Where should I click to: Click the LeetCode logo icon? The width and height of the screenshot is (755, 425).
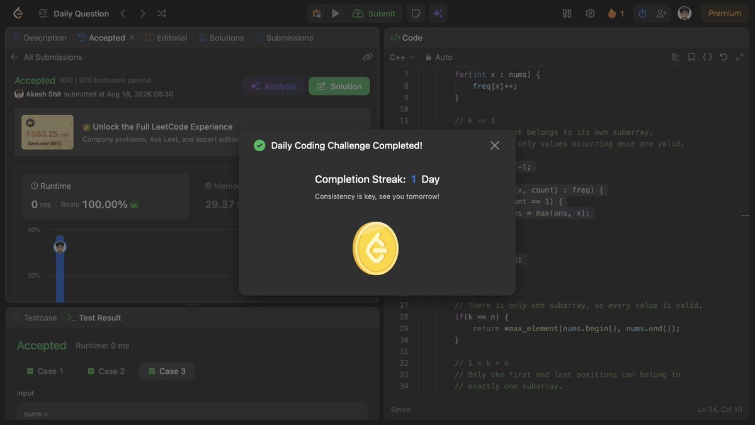(18, 13)
